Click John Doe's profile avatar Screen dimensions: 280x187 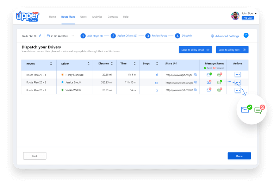pos(235,16)
